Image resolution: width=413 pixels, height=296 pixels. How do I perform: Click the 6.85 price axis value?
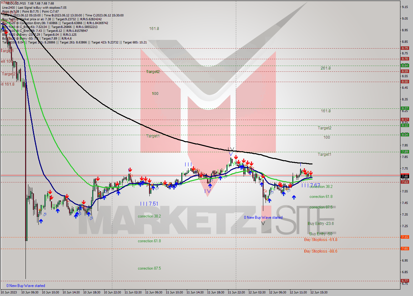tap(405, 272)
